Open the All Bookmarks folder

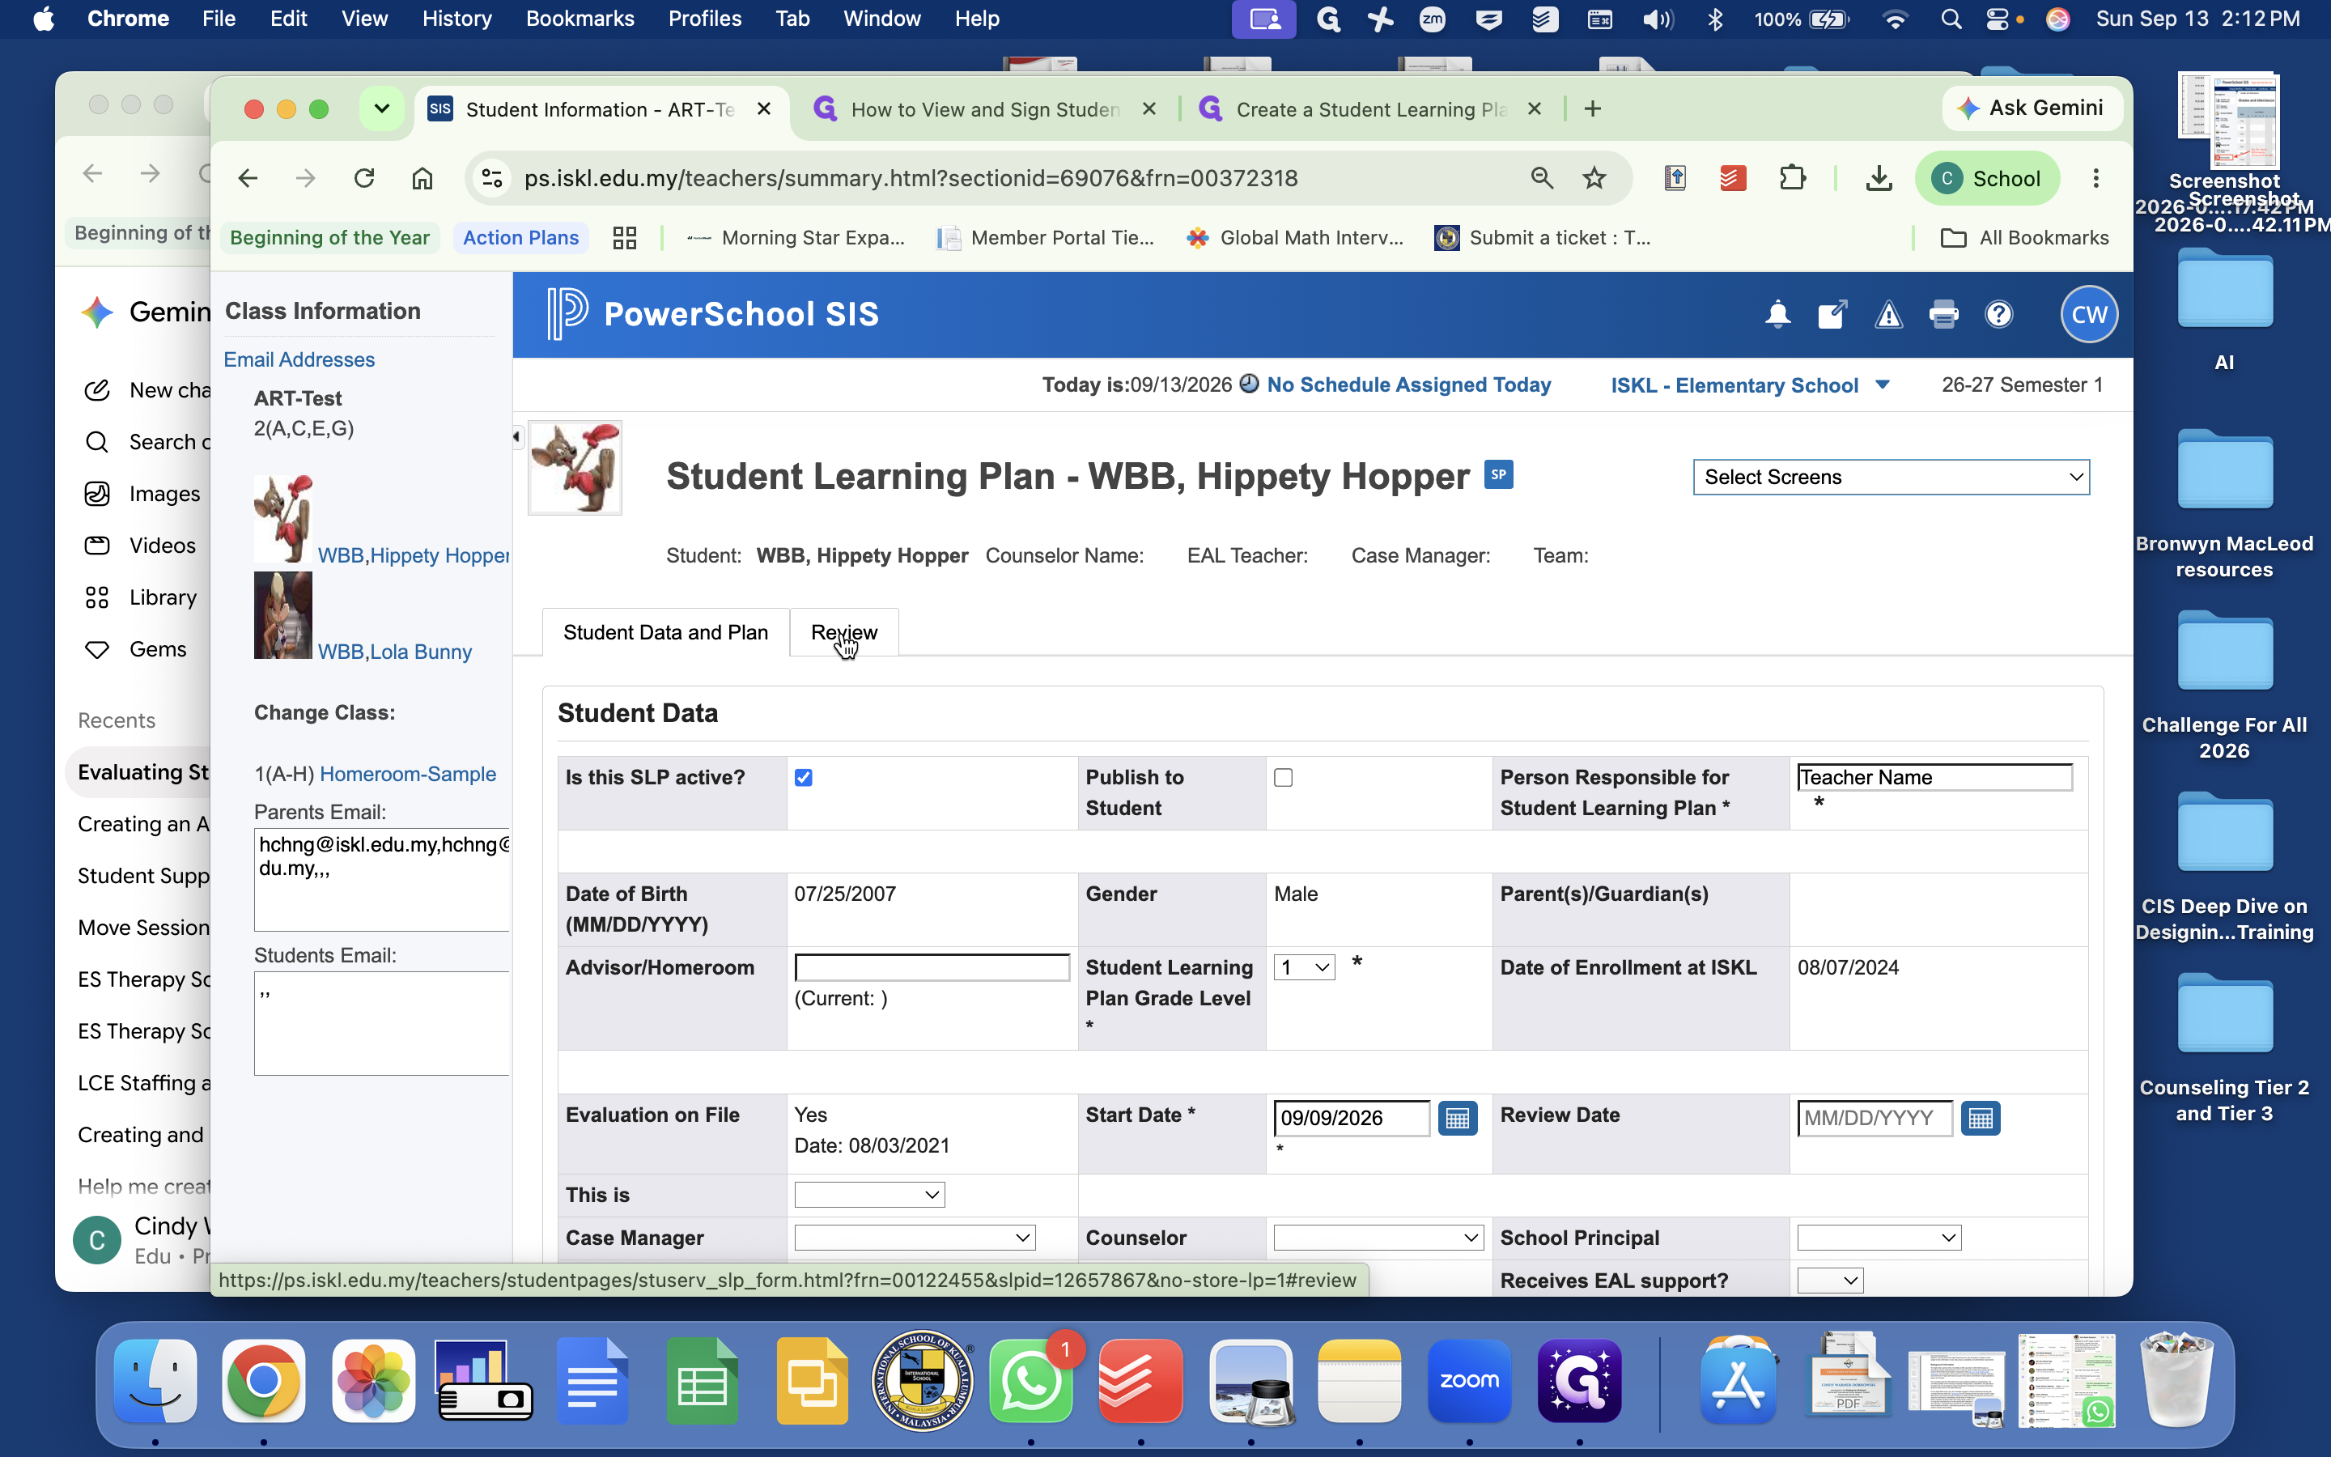2025,238
